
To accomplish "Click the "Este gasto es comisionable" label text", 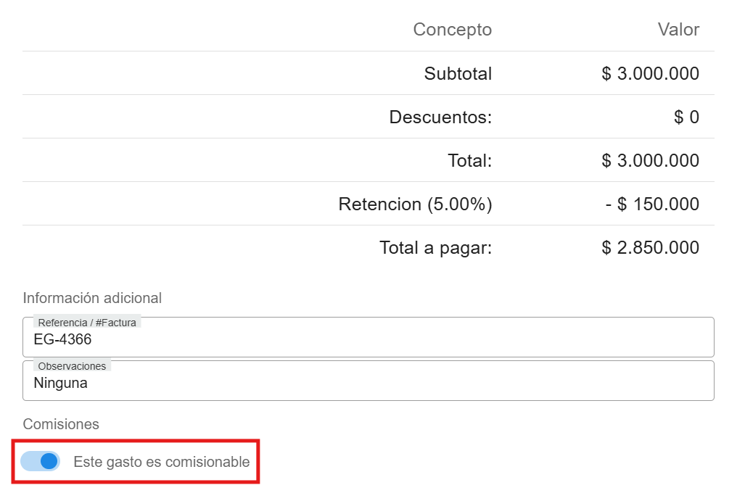I will (161, 462).
